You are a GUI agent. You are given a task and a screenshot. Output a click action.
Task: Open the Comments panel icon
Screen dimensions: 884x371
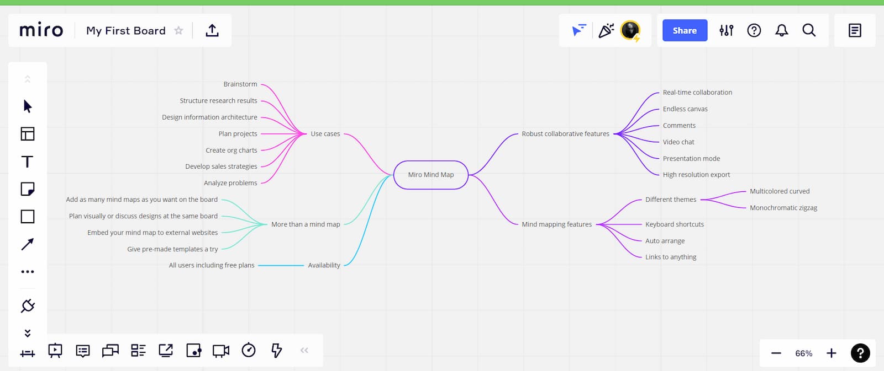click(x=83, y=351)
